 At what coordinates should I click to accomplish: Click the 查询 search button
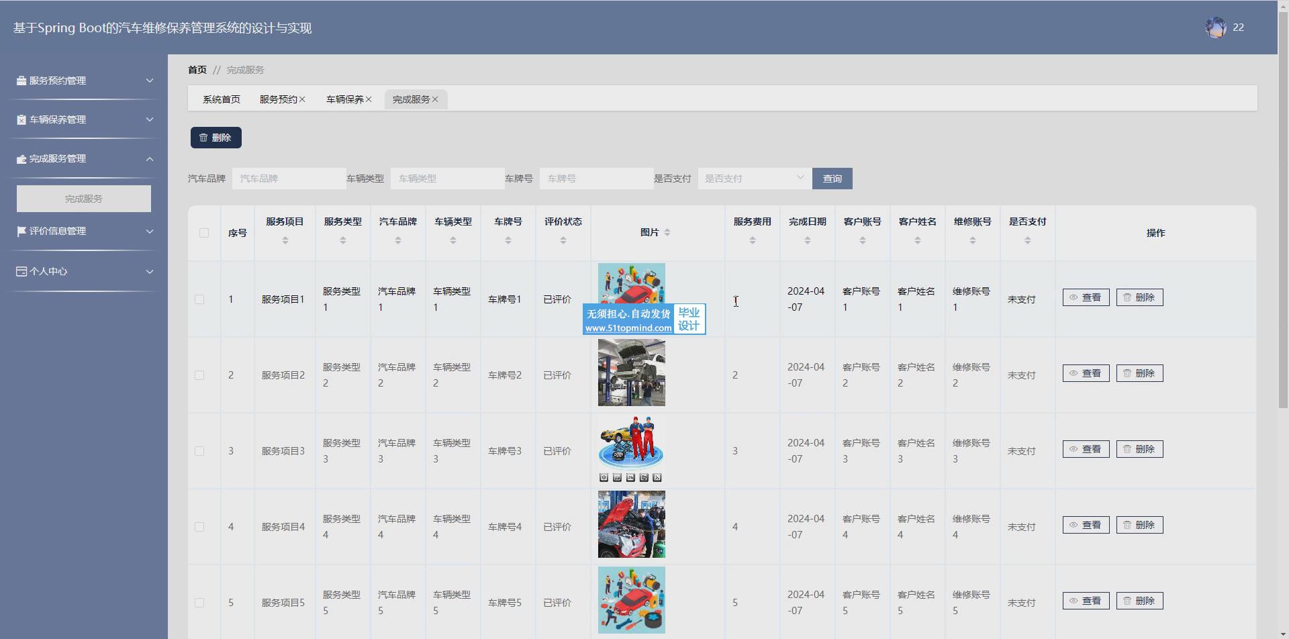832,179
